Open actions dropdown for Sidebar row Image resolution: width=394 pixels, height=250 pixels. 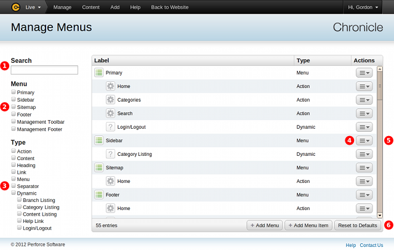[x=364, y=140]
